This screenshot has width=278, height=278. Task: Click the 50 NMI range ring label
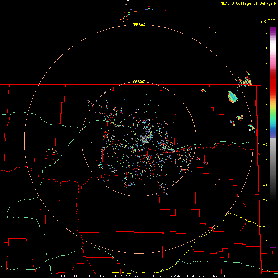[139, 82]
